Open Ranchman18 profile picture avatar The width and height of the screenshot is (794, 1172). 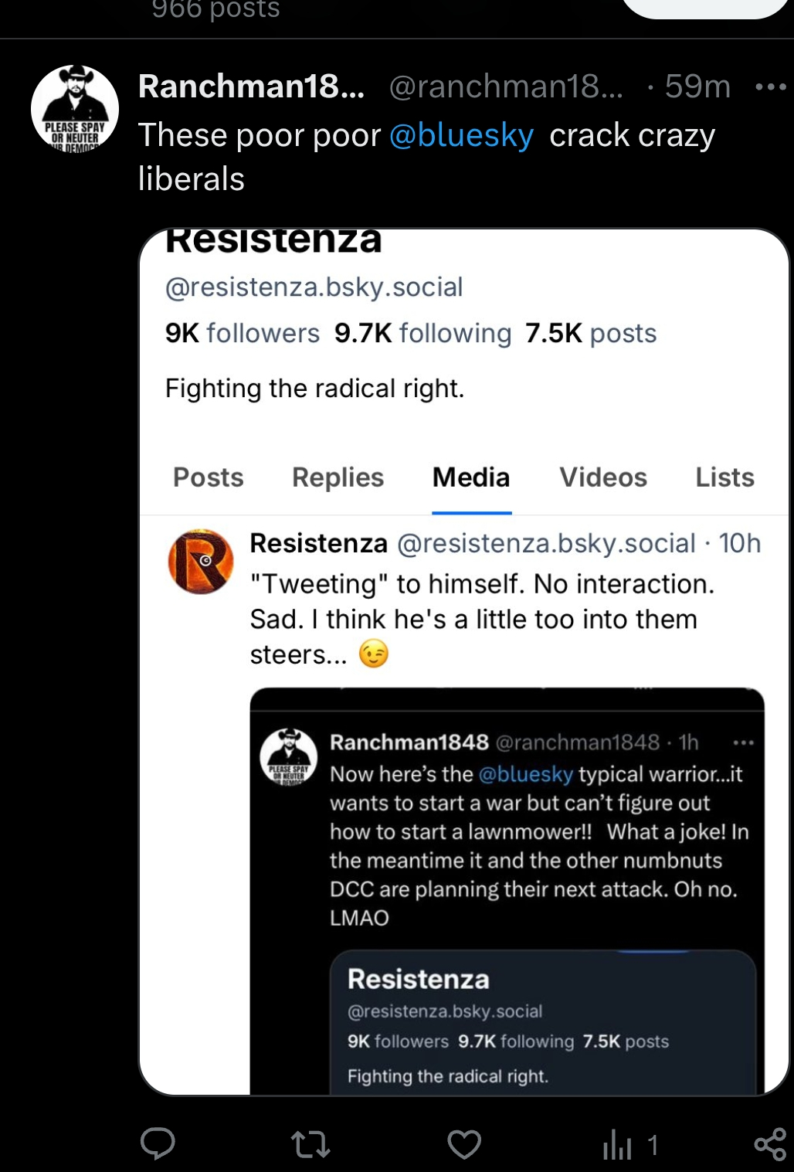coord(75,108)
